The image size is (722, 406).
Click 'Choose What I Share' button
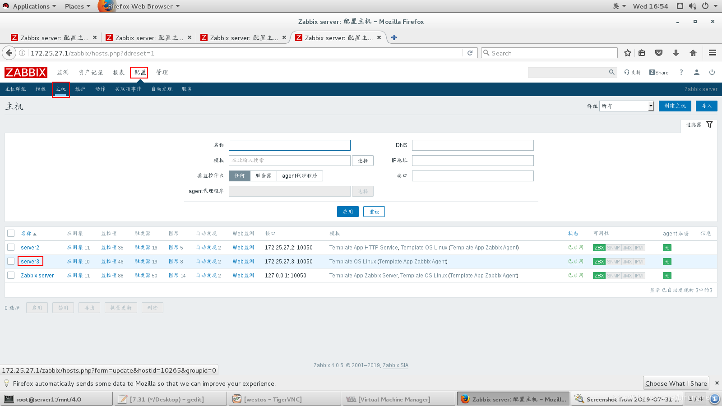click(x=676, y=383)
